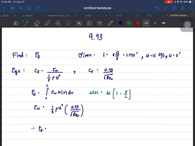This screenshot has width=195, height=146.
Task: Tap the handwritten 'Eqn :' label
Action: tap(18, 71)
